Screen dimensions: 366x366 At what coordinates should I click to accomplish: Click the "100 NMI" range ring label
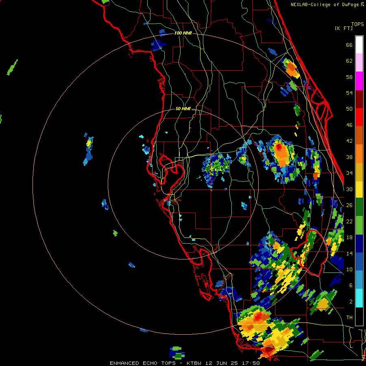coord(183,33)
